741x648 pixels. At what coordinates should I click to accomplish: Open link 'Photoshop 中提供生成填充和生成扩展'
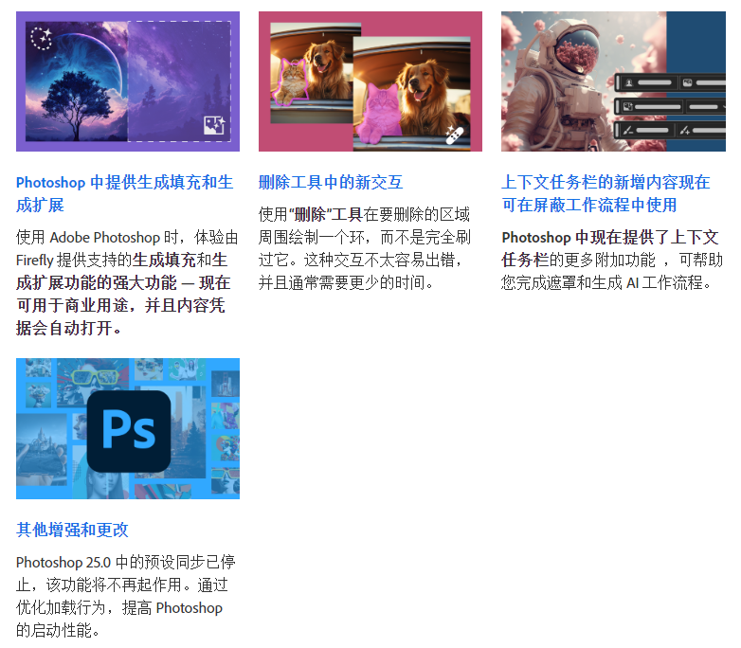pyautogui.click(x=124, y=193)
